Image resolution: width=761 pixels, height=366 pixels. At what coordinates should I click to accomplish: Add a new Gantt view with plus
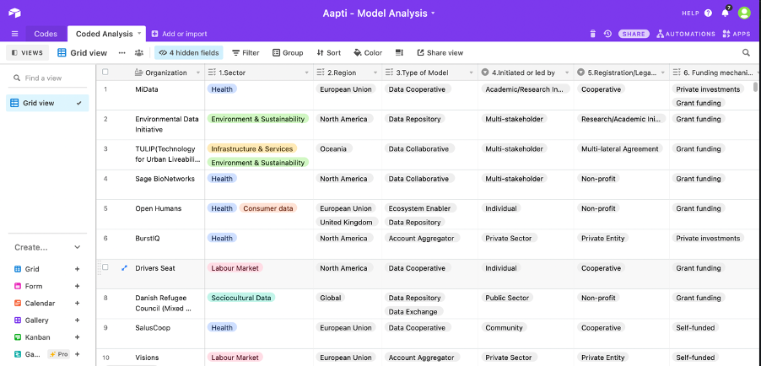(x=77, y=354)
